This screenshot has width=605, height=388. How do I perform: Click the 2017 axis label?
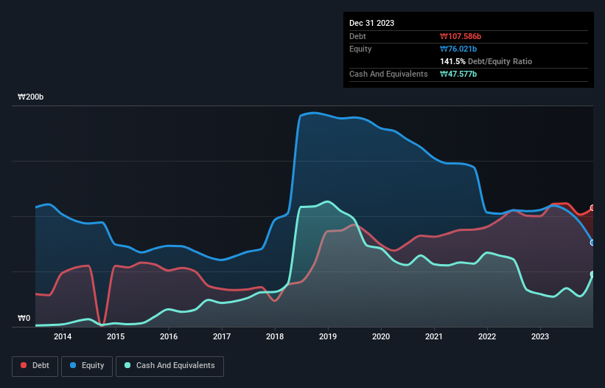[x=222, y=336]
